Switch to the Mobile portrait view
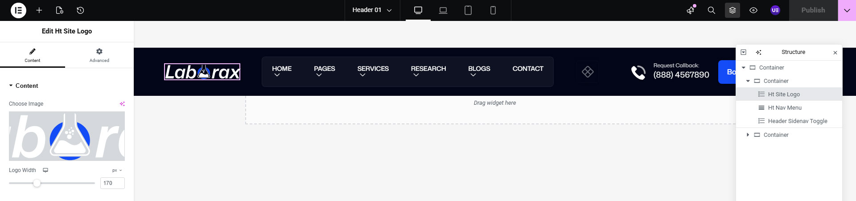Viewport: 856px width, 201px height. coord(493,10)
